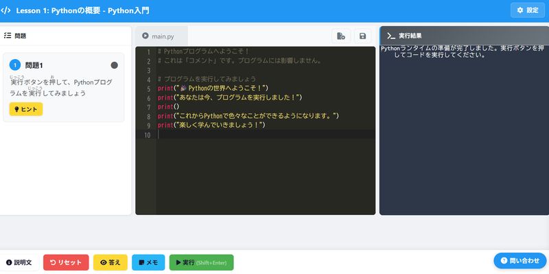Screen dimensions: 549x274
Task: Select the main.py file tab
Action: 162,36
